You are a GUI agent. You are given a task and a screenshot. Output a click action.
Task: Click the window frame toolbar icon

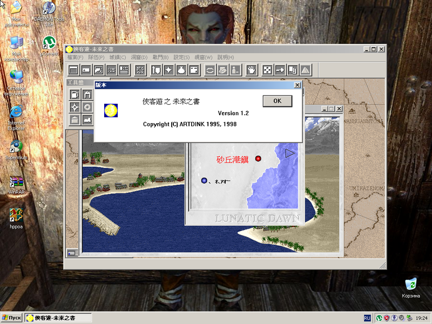[73, 70]
